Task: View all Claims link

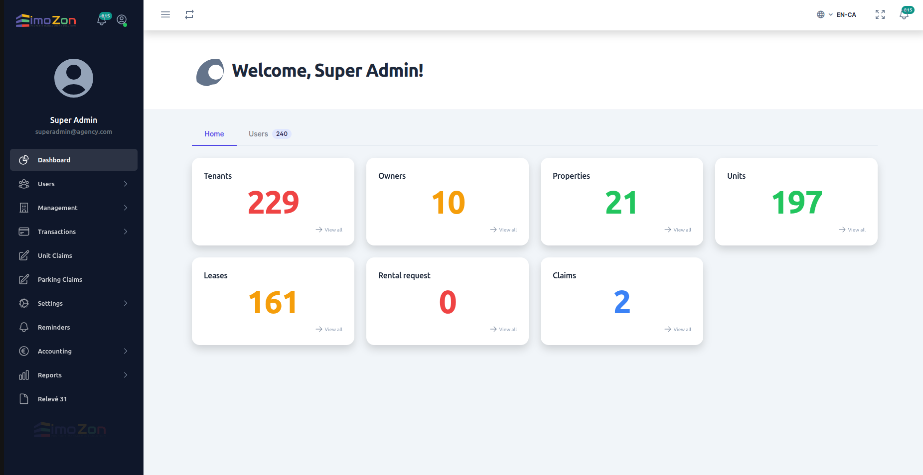Action: click(x=678, y=329)
